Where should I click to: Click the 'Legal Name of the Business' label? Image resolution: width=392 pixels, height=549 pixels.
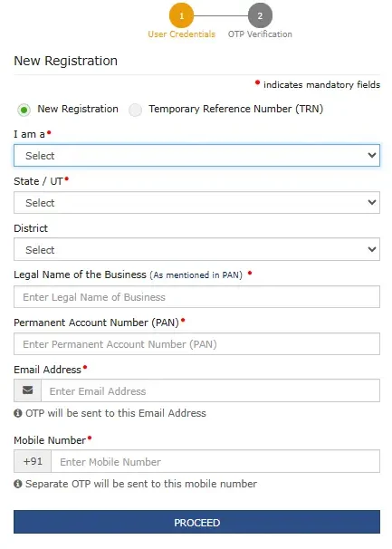(x=80, y=274)
